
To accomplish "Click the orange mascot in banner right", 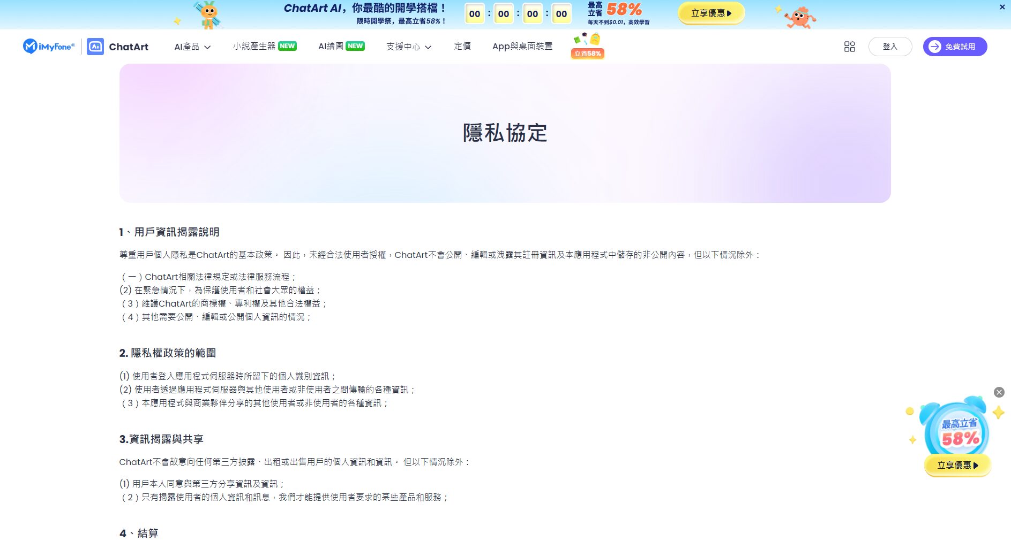I will click(x=799, y=17).
